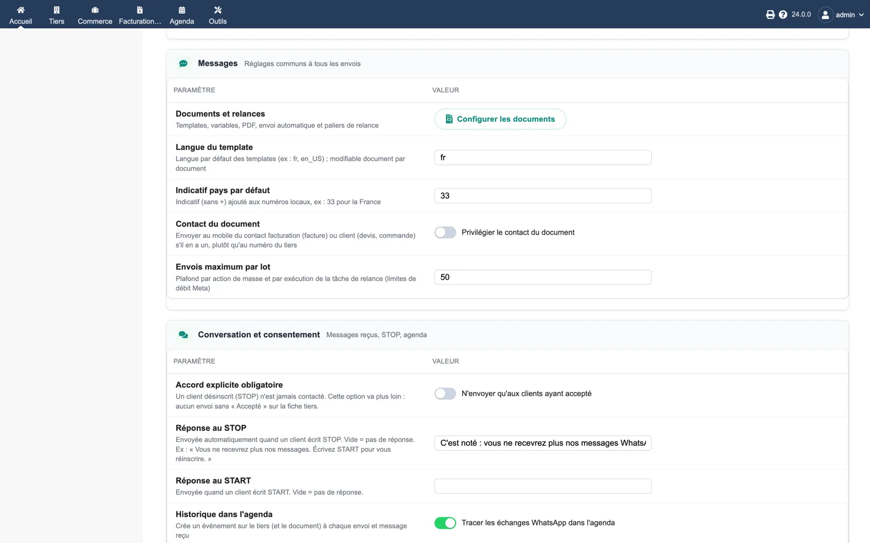Click the 24.0.0 version link
This screenshot has width=870, height=543.
[x=801, y=15]
